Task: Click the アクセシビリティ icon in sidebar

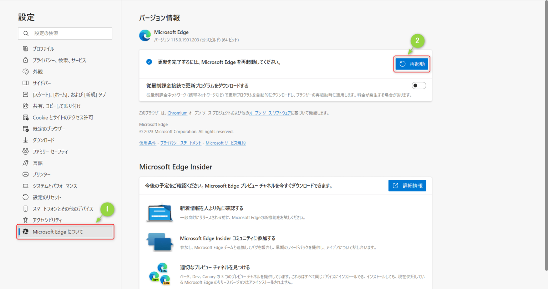Action: [x=25, y=220]
